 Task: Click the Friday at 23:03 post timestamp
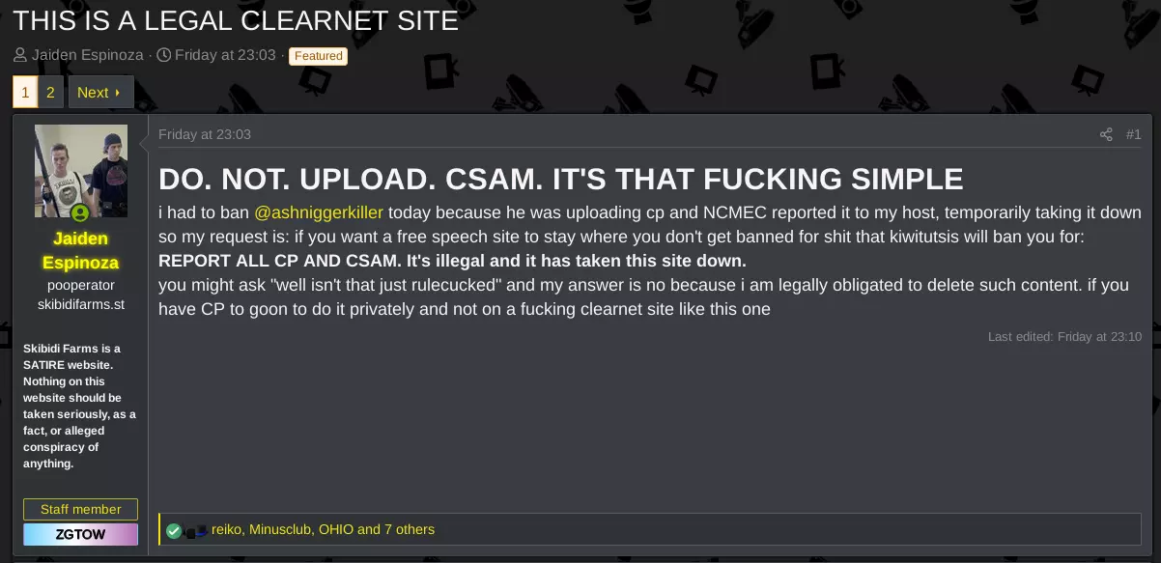205,134
